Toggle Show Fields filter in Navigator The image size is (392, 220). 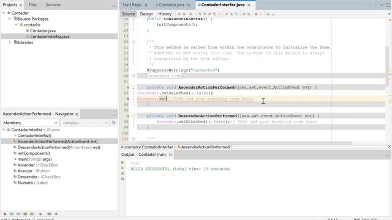pos(12,214)
